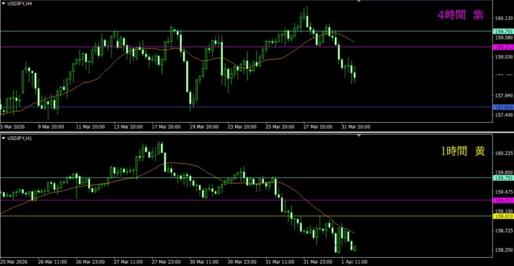This screenshot has height=266, width=514.
Task: Click the 31 Mar 20:00 time label
Action: [x=355, y=126]
